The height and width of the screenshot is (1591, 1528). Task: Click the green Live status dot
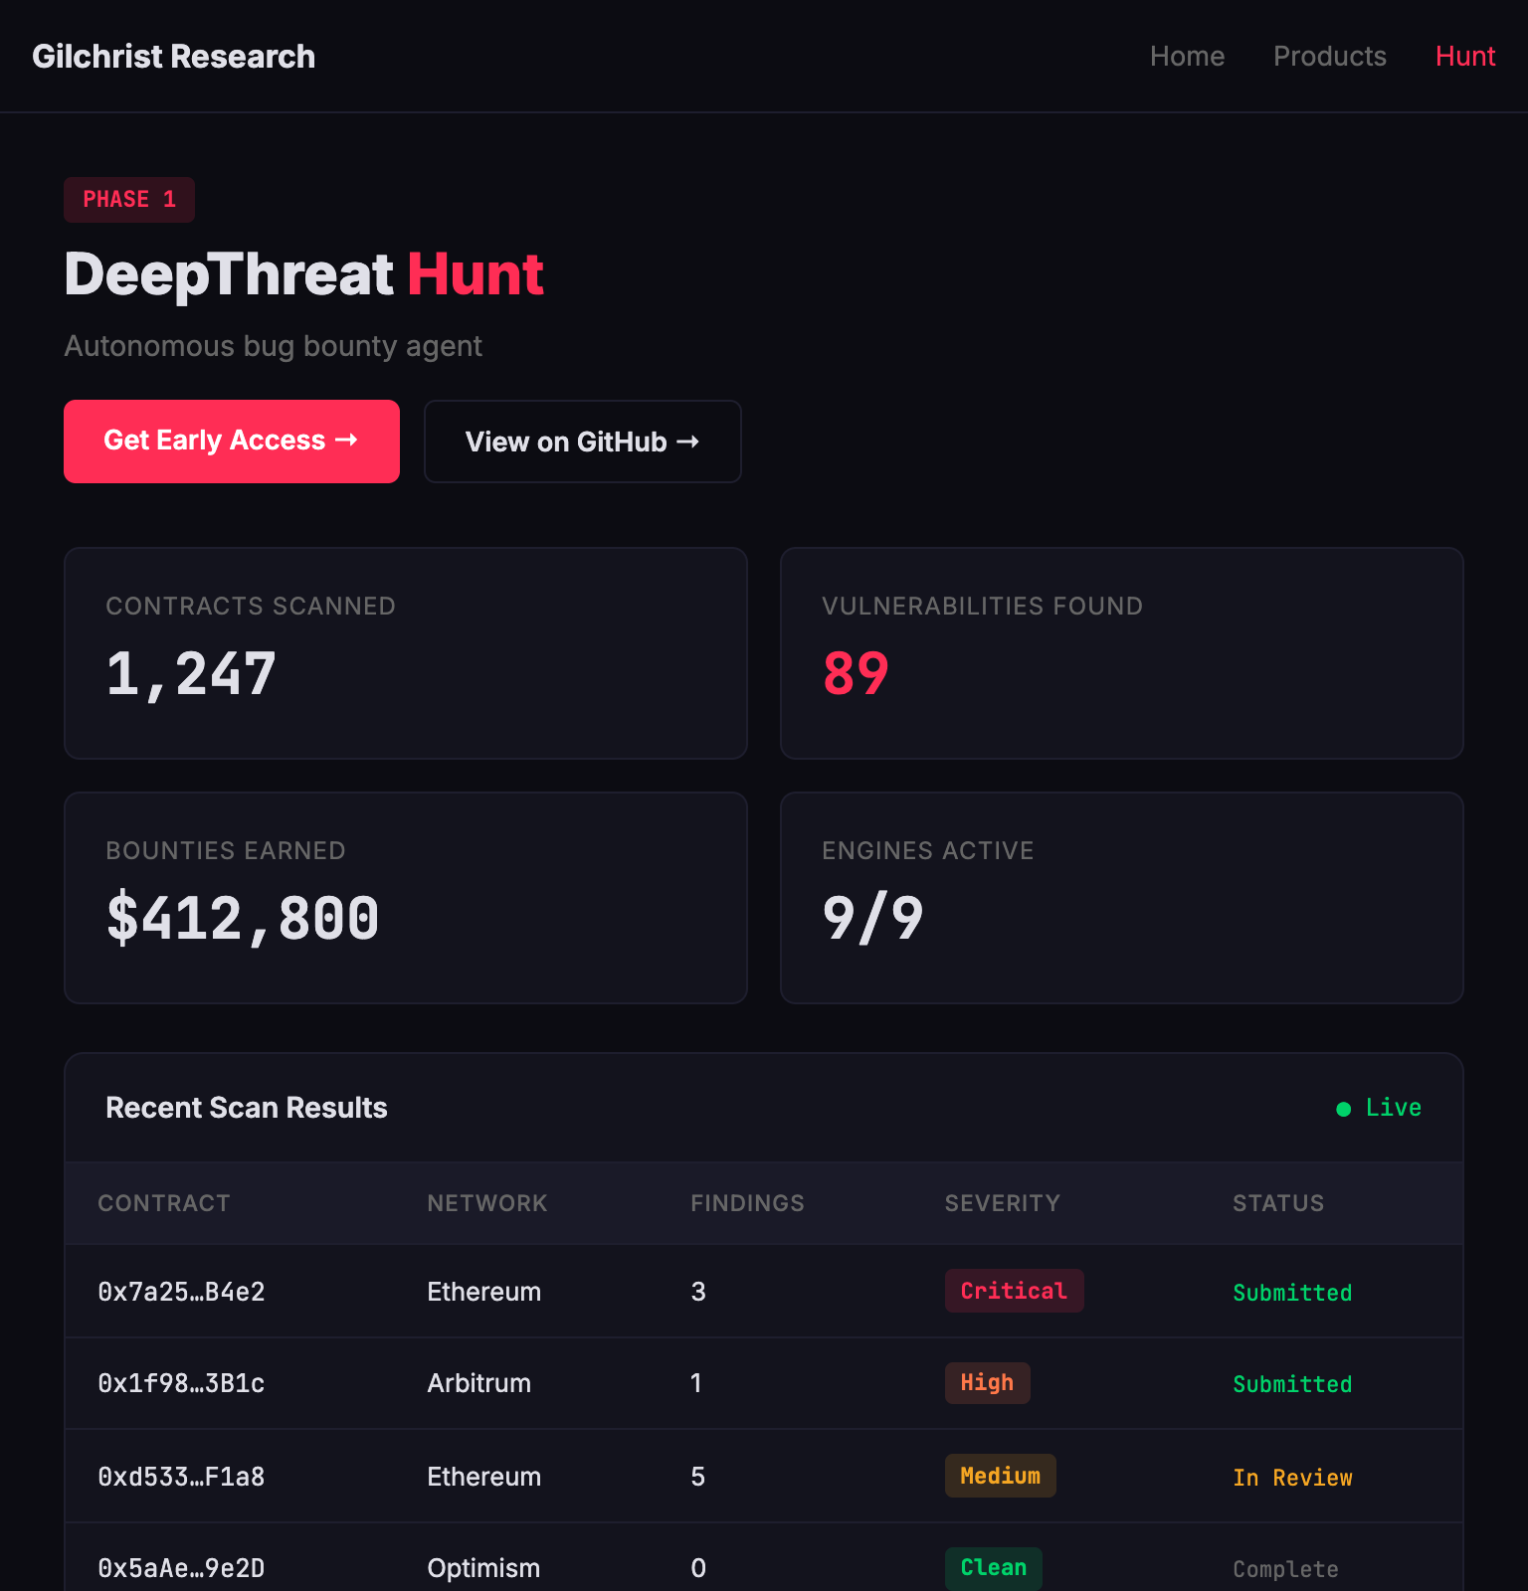click(x=1343, y=1109)
